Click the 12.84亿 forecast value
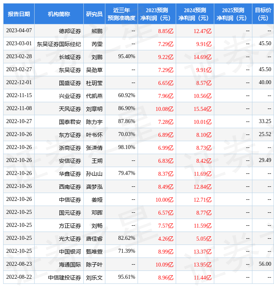This screenshot has height=287, width=274. [x=202, y=187]
